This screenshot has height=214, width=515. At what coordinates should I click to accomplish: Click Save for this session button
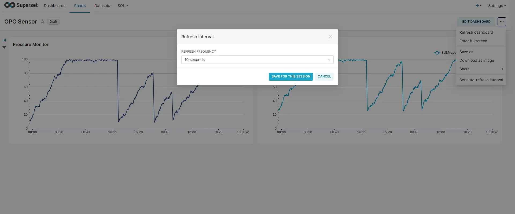291,76
